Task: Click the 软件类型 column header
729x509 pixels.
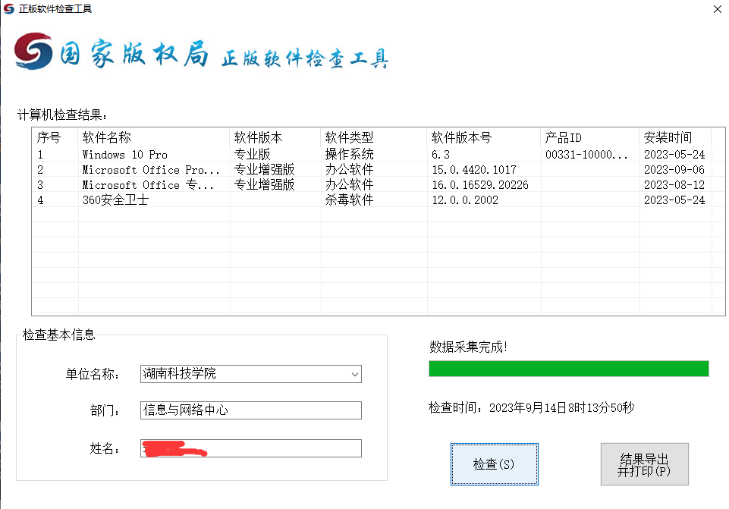Action: coord(374,137)
